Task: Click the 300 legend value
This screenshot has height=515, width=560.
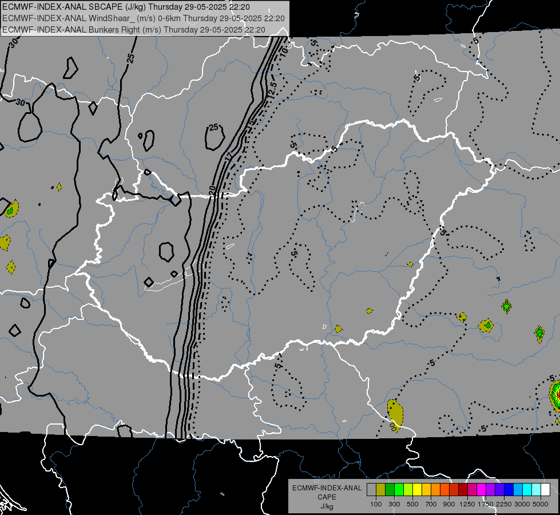Action: (394, 504)
